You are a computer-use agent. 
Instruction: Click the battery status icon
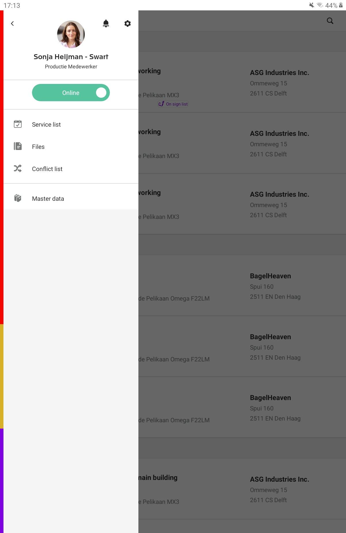(341, 5)
